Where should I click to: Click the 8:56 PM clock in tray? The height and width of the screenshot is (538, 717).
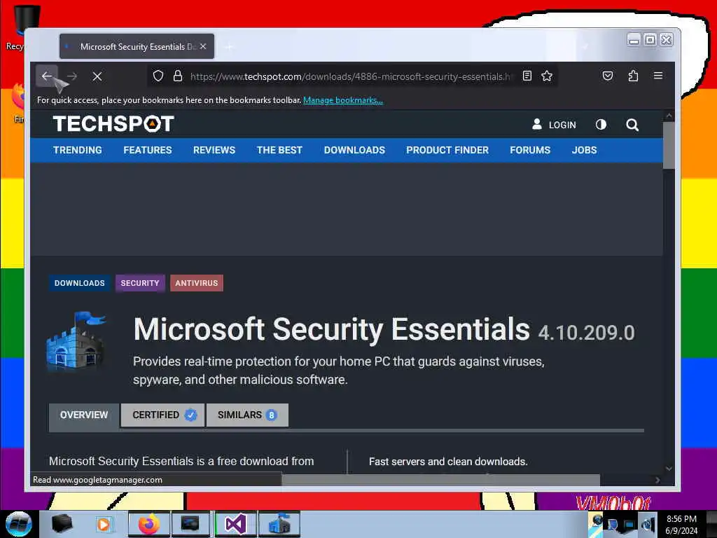click(x=681, y=519)
